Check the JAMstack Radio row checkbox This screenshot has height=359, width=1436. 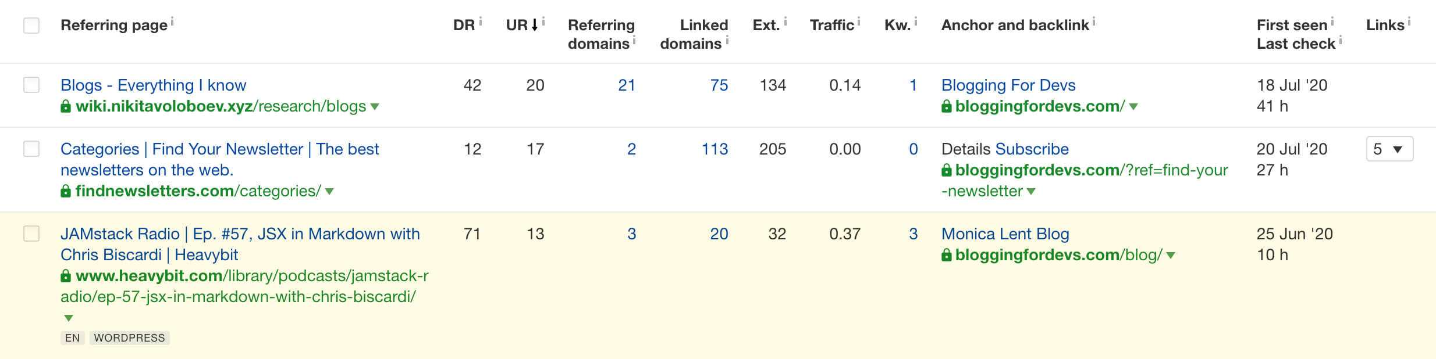click(x=31, y=234)
